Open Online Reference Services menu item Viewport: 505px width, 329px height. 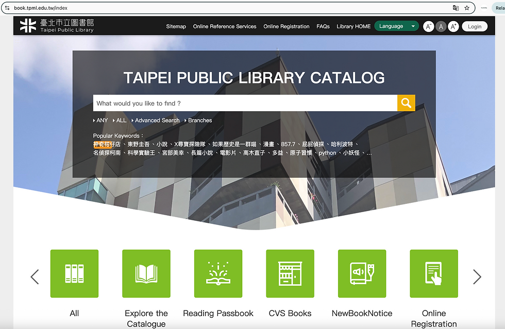click(225, 26)
